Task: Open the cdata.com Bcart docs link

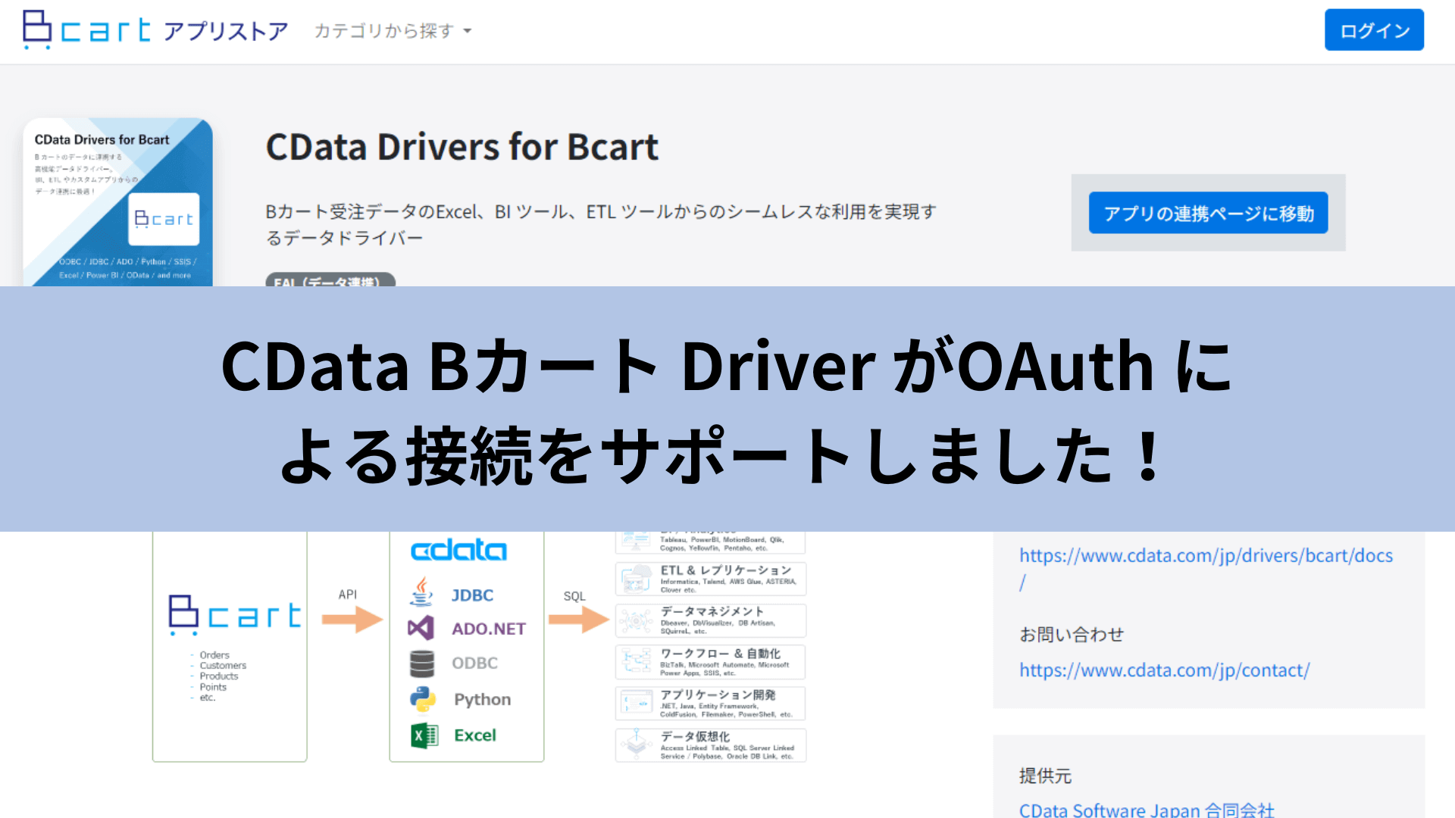Action: point(1206,555)
